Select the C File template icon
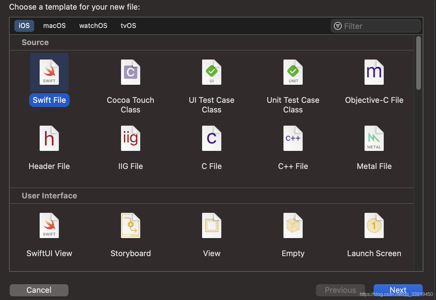Image resolution: width=436 pixels, height=300 pixels. pyautogui.click(x=212, y=138)
